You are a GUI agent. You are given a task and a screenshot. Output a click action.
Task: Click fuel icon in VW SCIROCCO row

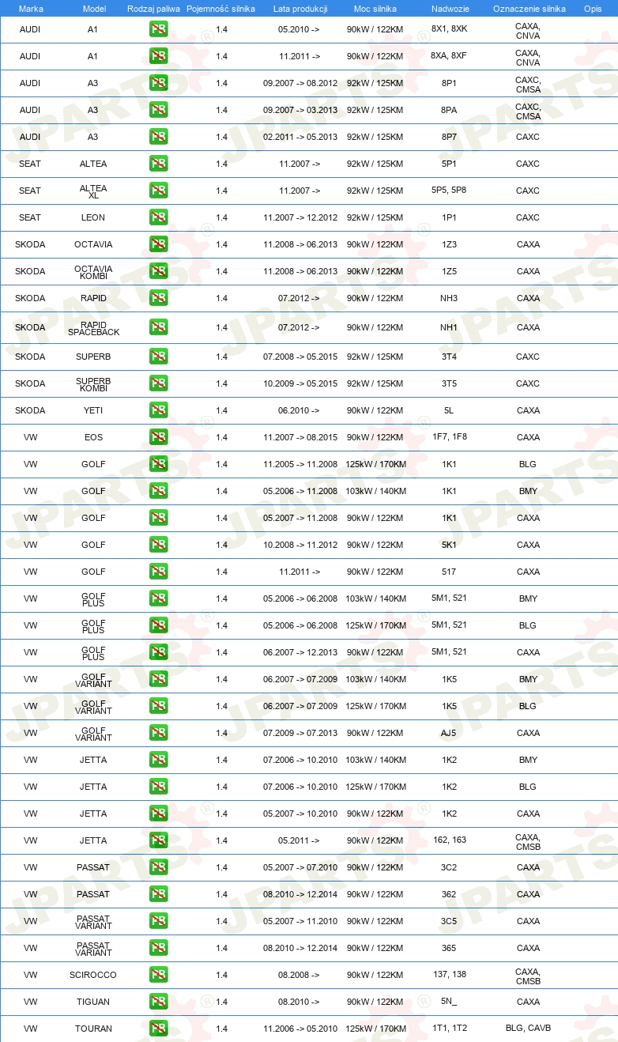[159, 975]
